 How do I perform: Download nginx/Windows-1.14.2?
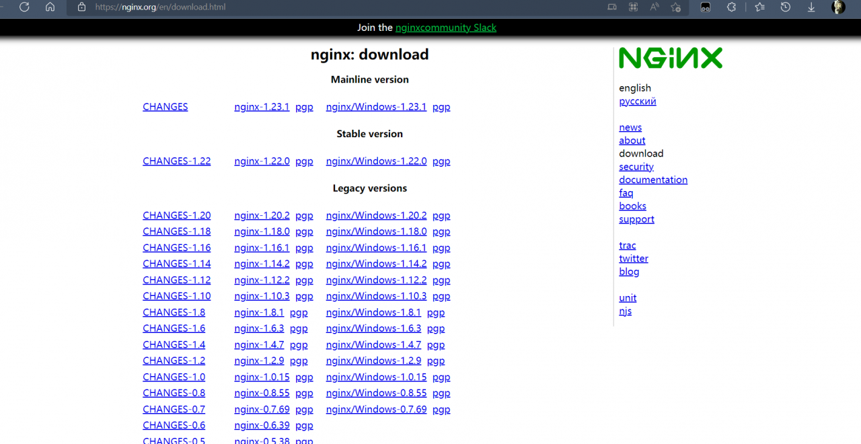(x=376, y=264)
